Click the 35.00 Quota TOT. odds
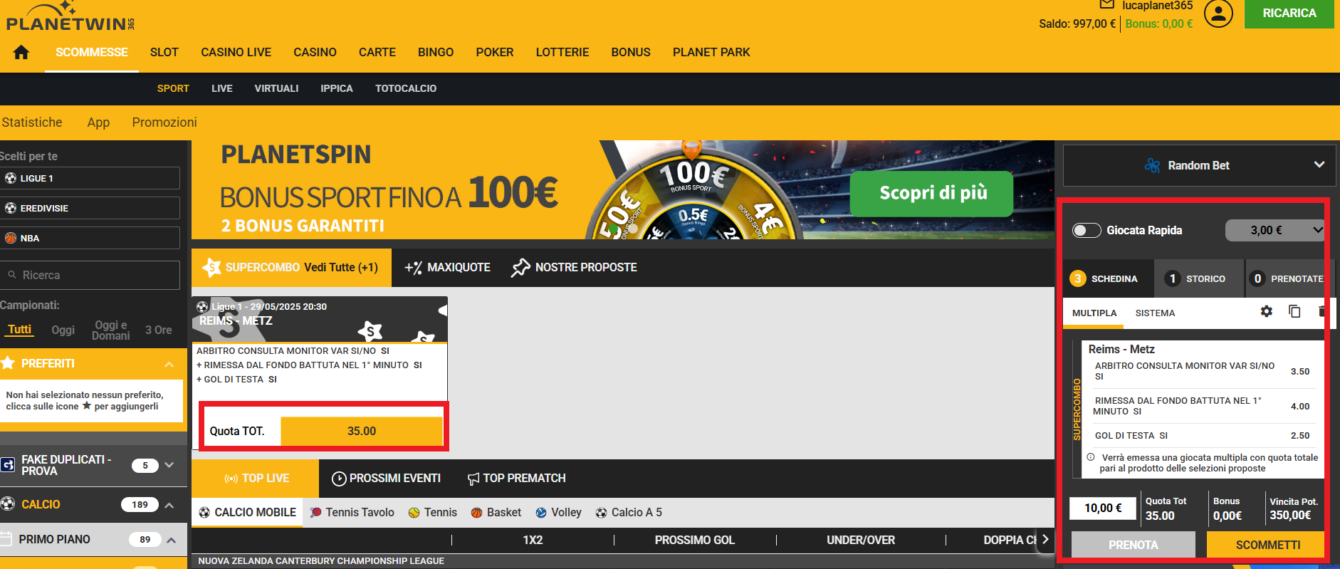 (x=362, y=431)
